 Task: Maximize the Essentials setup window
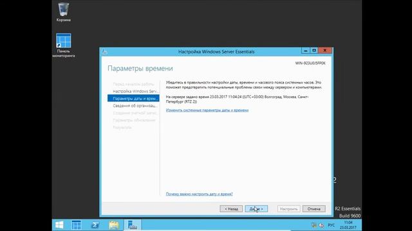[314, 50]
